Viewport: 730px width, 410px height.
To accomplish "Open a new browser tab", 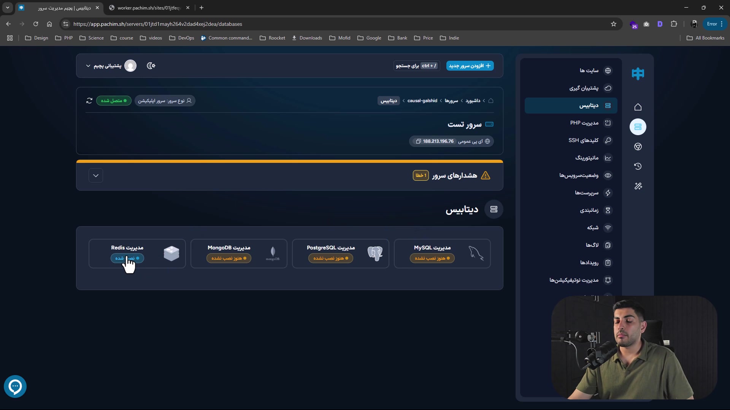I will point(202,8).
